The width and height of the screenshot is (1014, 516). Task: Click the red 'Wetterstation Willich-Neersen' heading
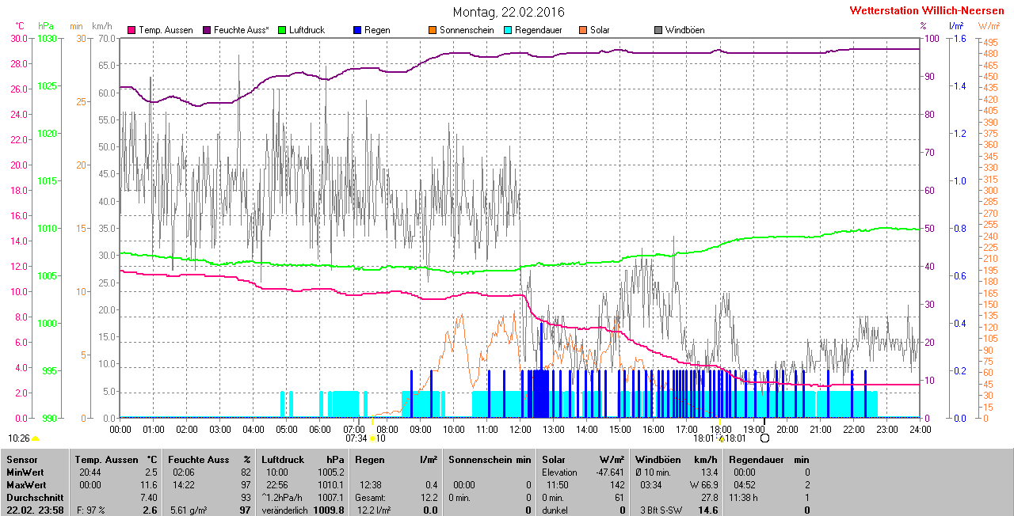click(927, 10)
